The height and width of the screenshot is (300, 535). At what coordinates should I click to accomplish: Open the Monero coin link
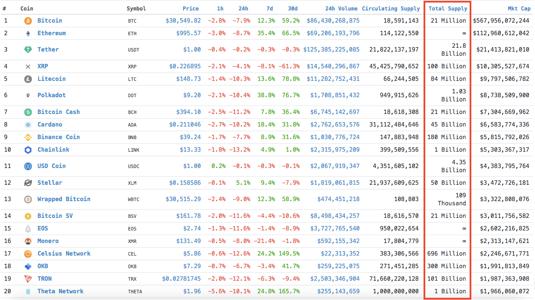point(48,241)
